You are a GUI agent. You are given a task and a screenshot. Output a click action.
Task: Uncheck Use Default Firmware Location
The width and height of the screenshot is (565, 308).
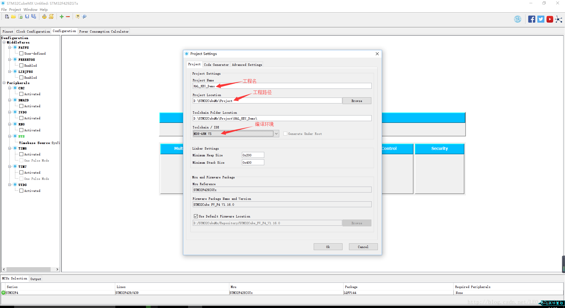point(196,216)
